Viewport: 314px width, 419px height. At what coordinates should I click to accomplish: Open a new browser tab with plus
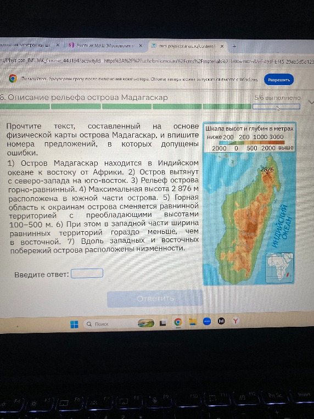tap(234, 46)
